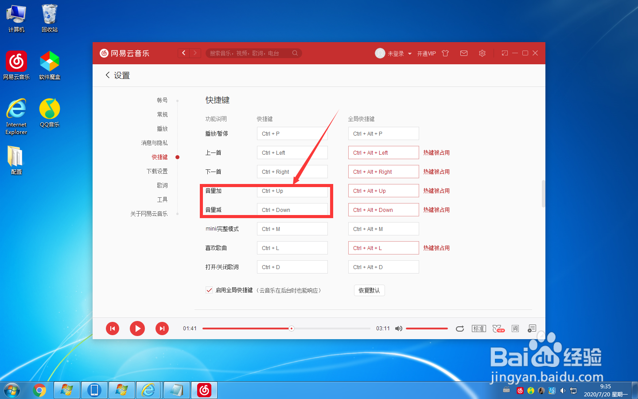
Task: Click the 下一首 Ctrl + Right field
Action: [292, 172]
